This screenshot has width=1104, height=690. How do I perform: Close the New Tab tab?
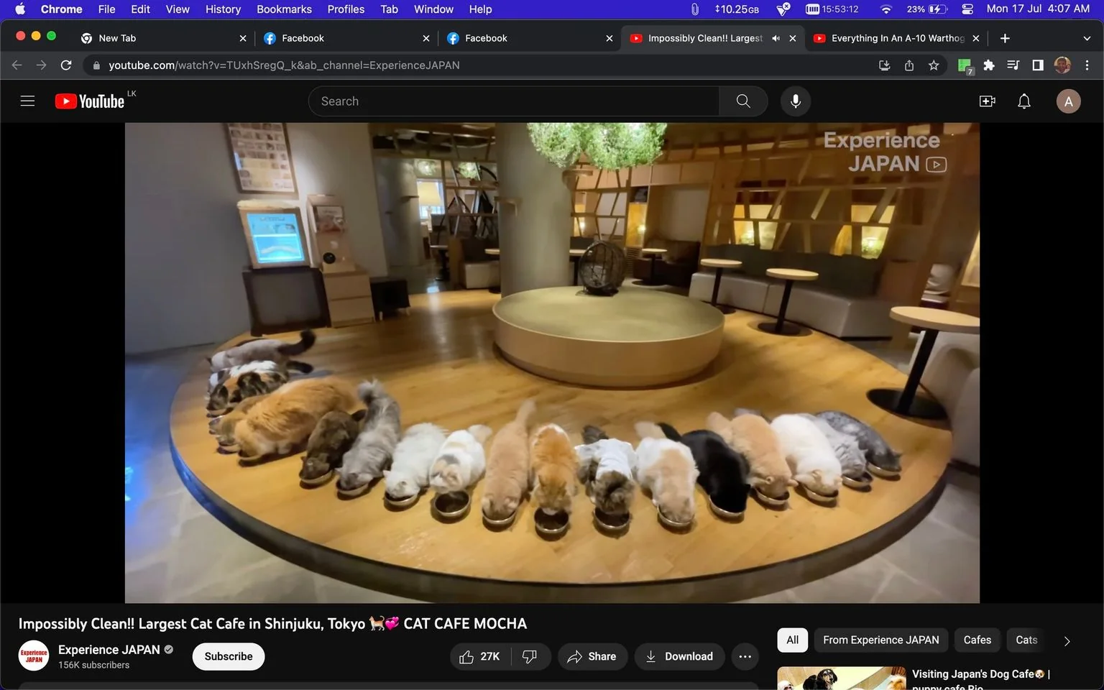tap(242, 38)
